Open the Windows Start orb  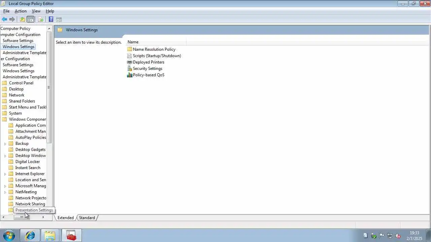pyautogui.click(x=9, y=235)
